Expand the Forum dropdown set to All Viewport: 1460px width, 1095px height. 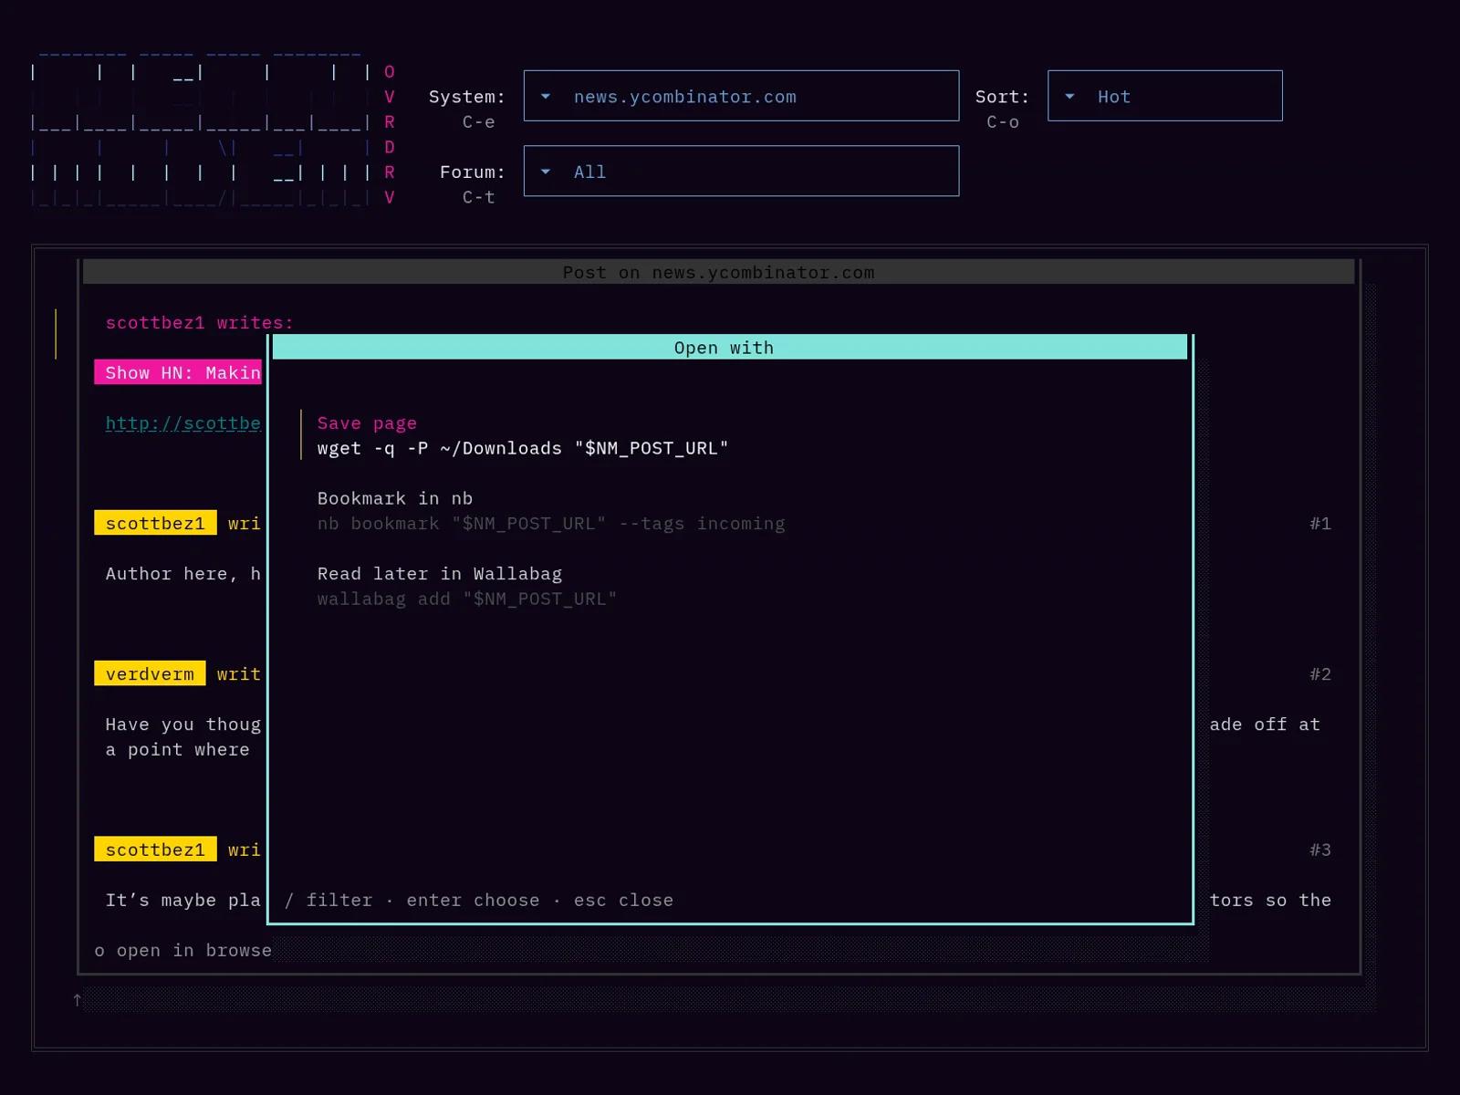(741, 172)
